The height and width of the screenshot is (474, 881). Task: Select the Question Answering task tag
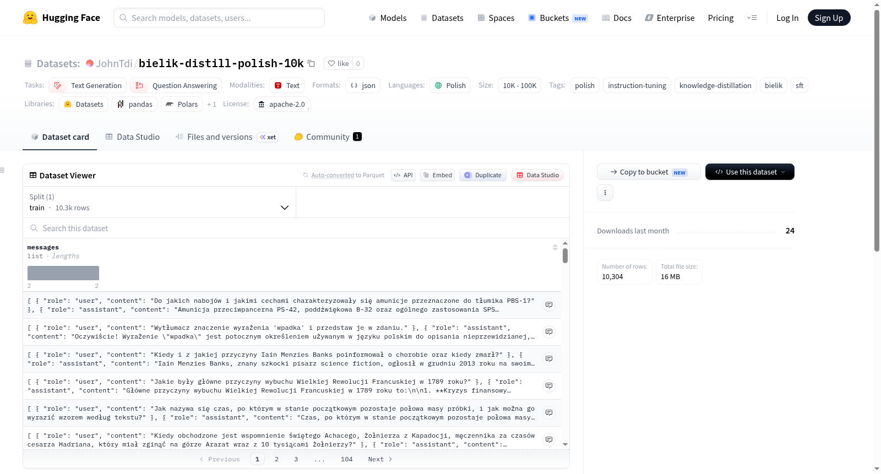point(176,85)
